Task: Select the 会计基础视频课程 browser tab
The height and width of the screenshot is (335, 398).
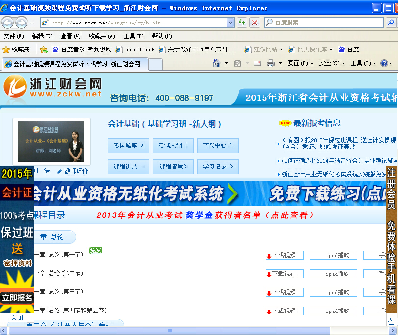Action: pyautogui.click(x=76, y=64)
